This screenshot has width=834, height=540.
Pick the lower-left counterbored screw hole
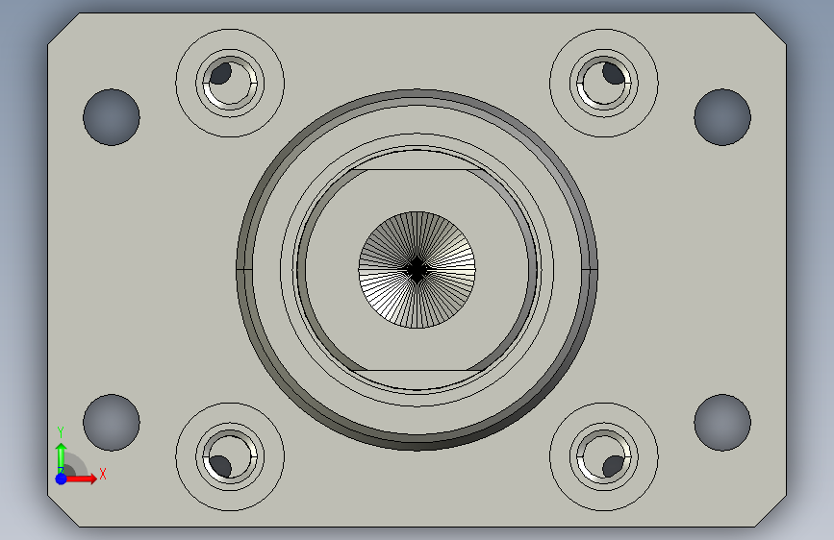[230, 456]
